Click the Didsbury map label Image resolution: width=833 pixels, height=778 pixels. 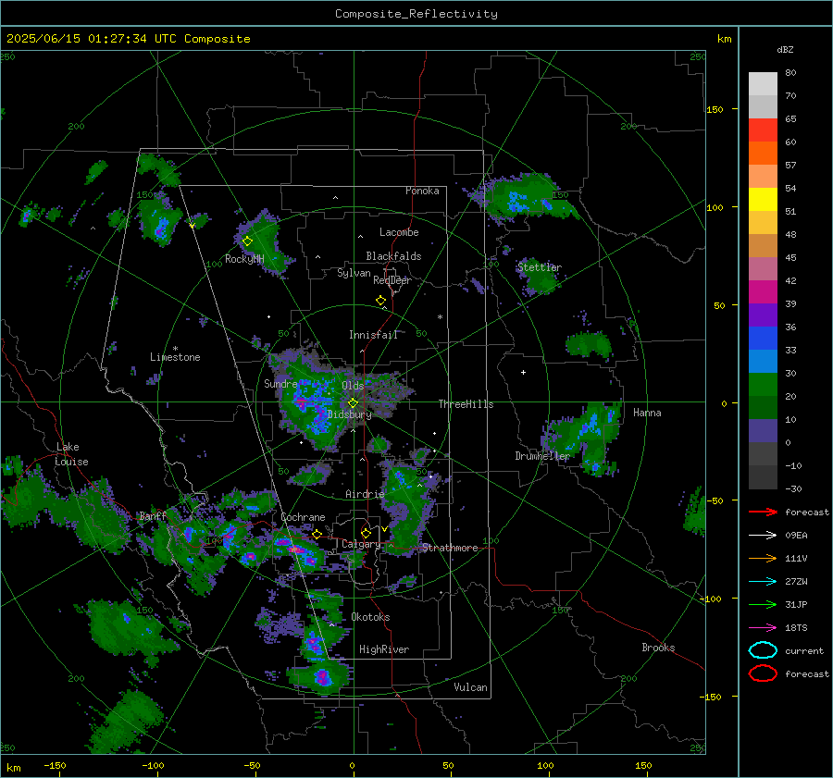(x=349, y=414)
